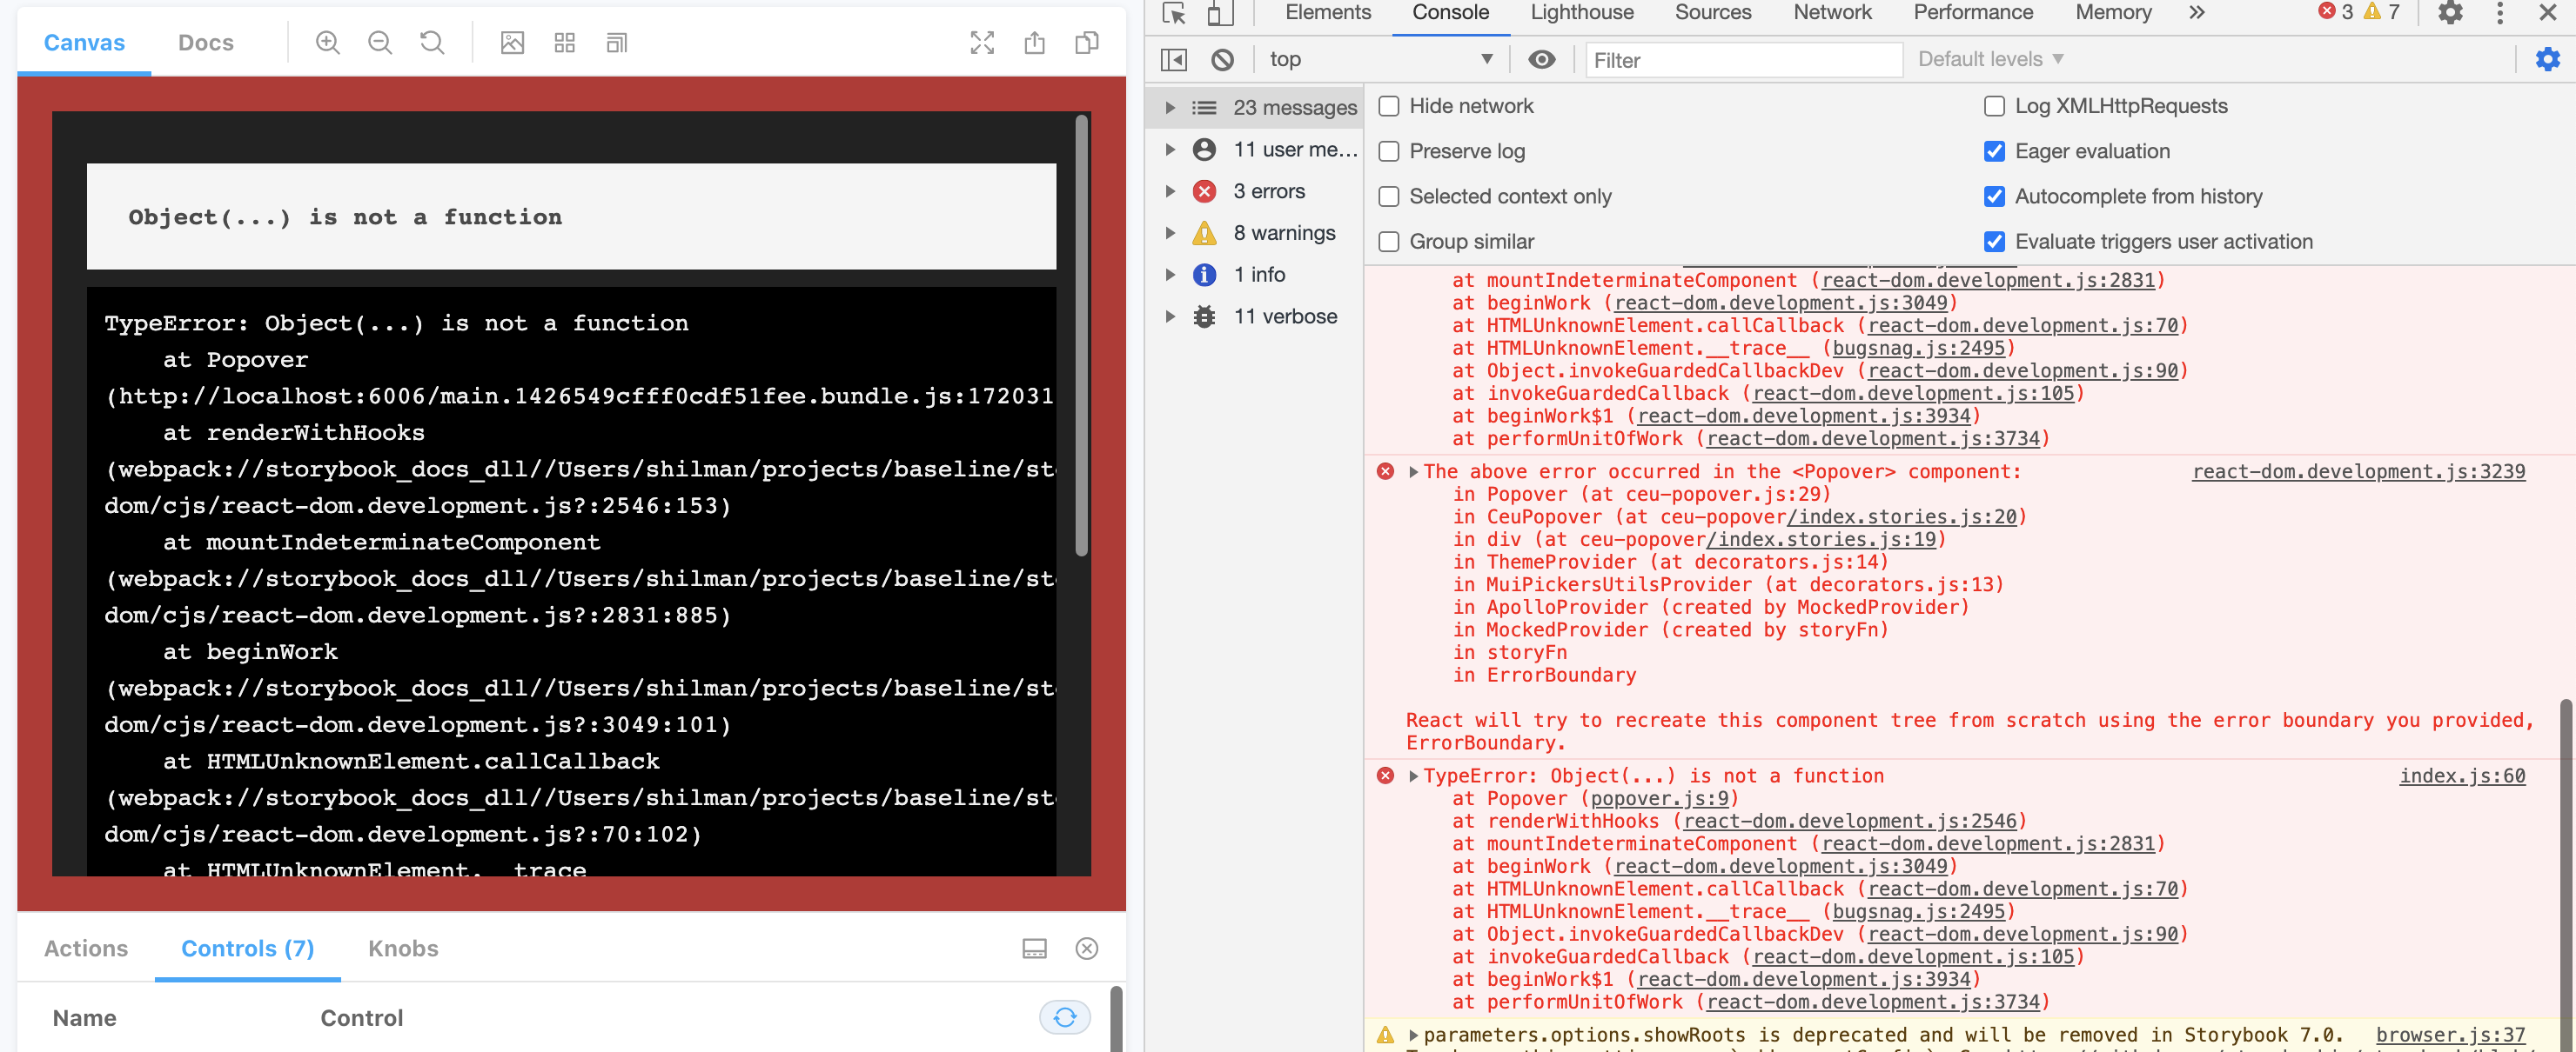This screenshot has height=1052, width=2576.
Task: Switch to the Docs tab in Storybook
Action: click(x=205, y=42)
